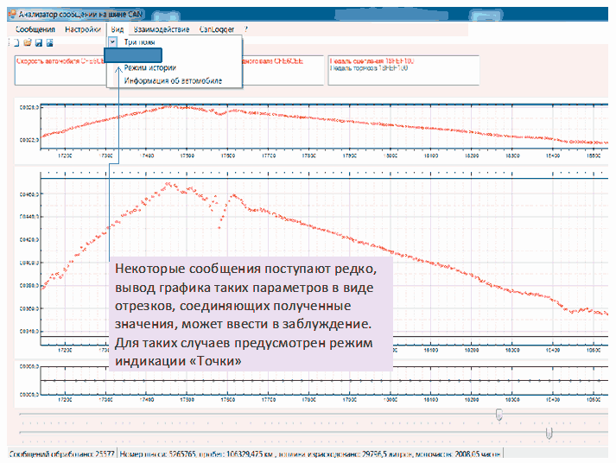Click the upper time slider handle

point(499,415)
